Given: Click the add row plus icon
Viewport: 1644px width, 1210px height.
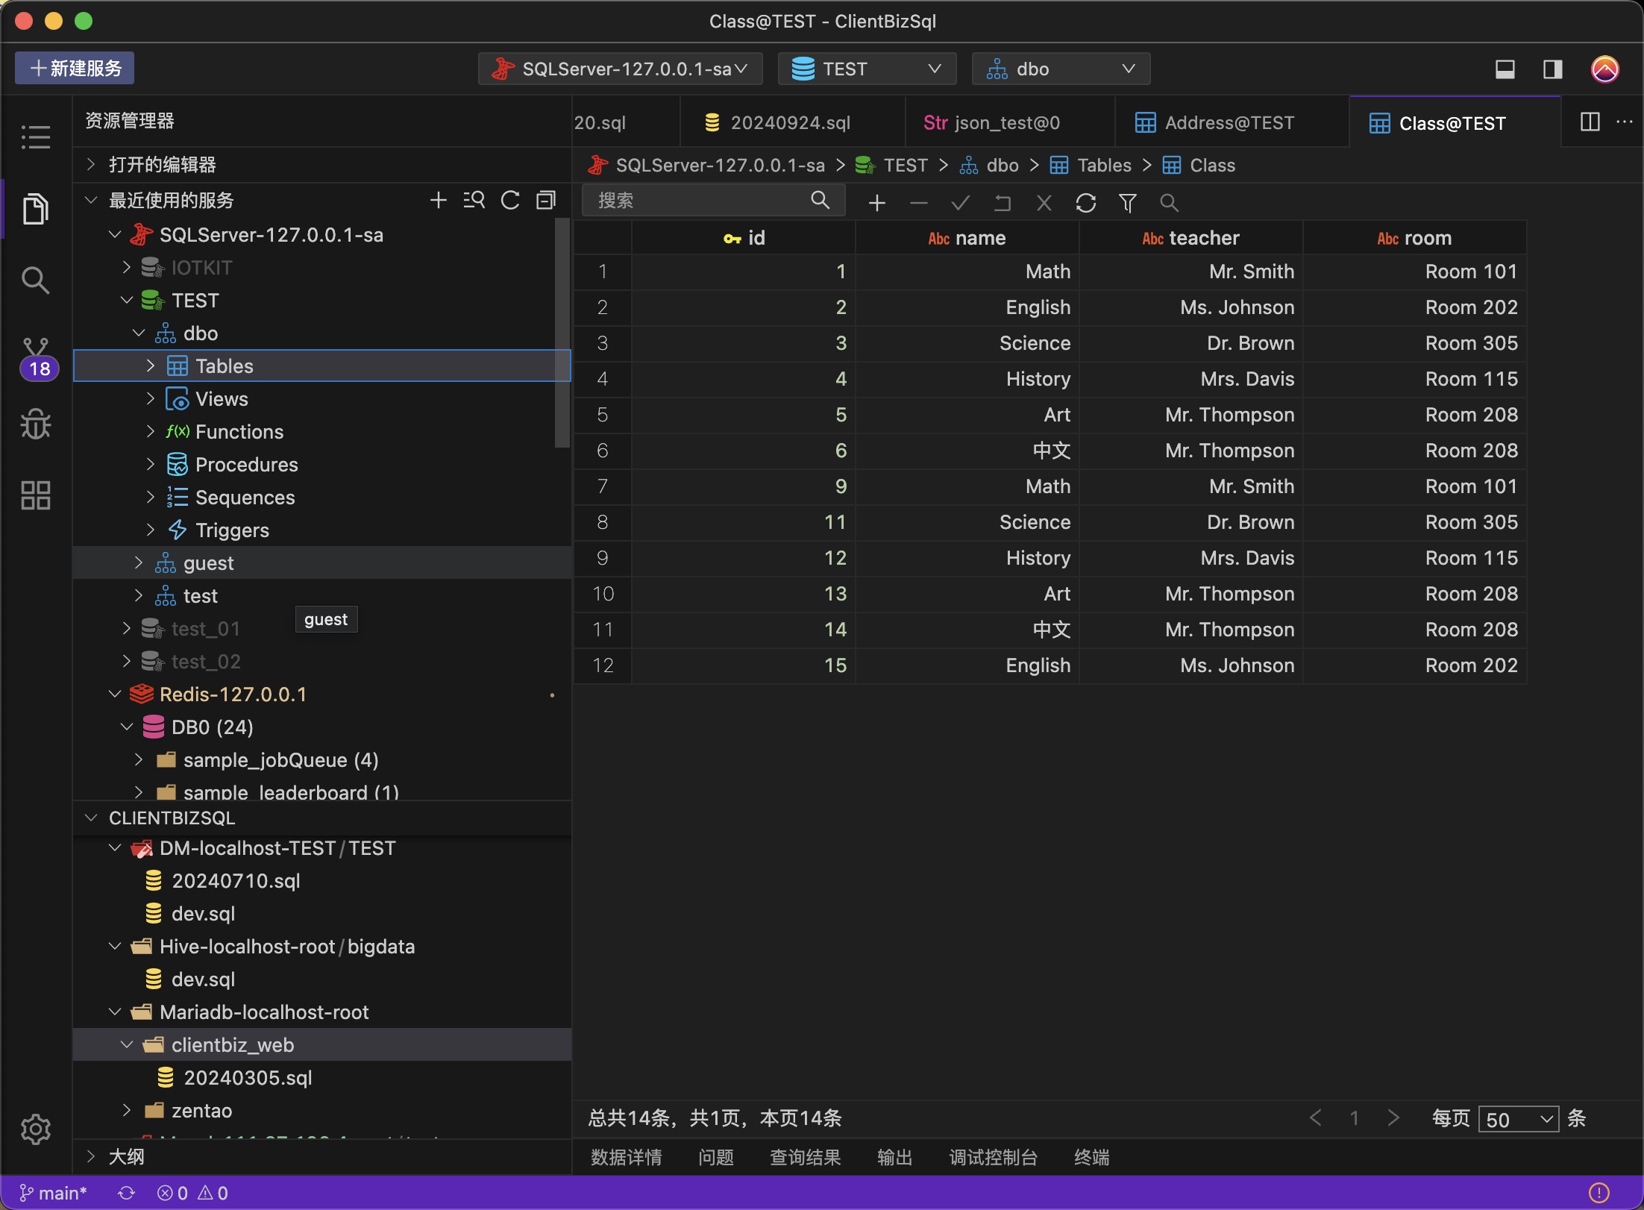Looking at the screenshot, I should tap(877, 203).
